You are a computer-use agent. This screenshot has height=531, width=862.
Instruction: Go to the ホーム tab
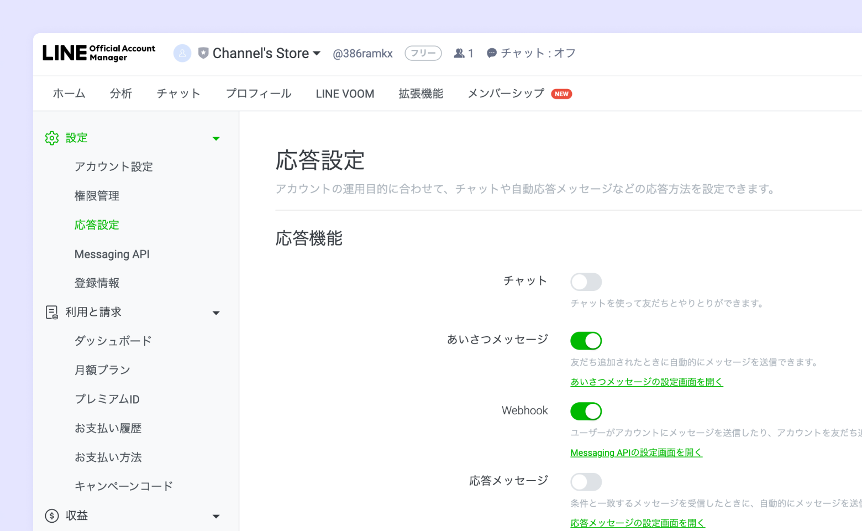point(69,93)
